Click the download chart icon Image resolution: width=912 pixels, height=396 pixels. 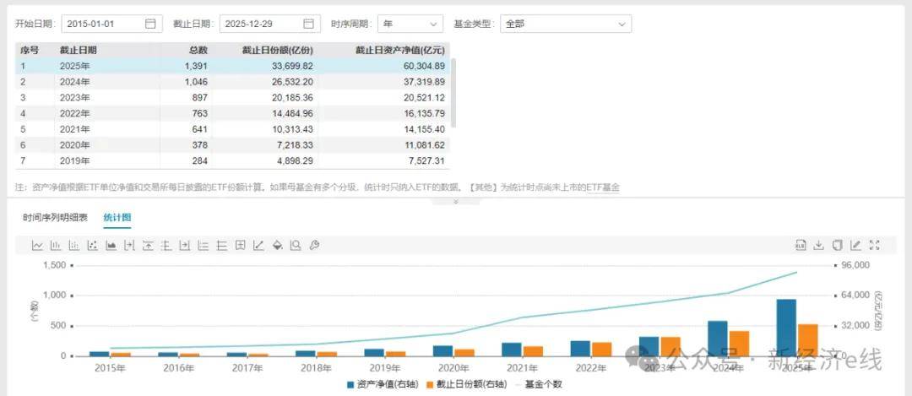coord(818,246)
